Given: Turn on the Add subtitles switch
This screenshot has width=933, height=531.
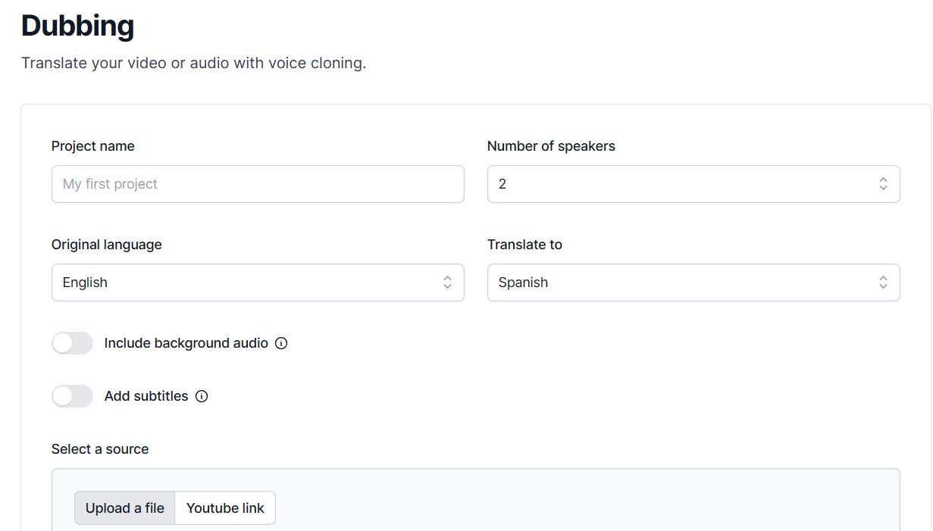Looking at the screenshot, I should point(72,396).
